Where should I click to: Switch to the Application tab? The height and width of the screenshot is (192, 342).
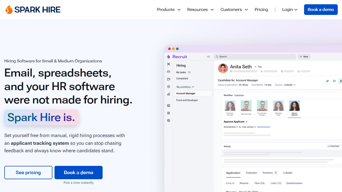point(233,173)
